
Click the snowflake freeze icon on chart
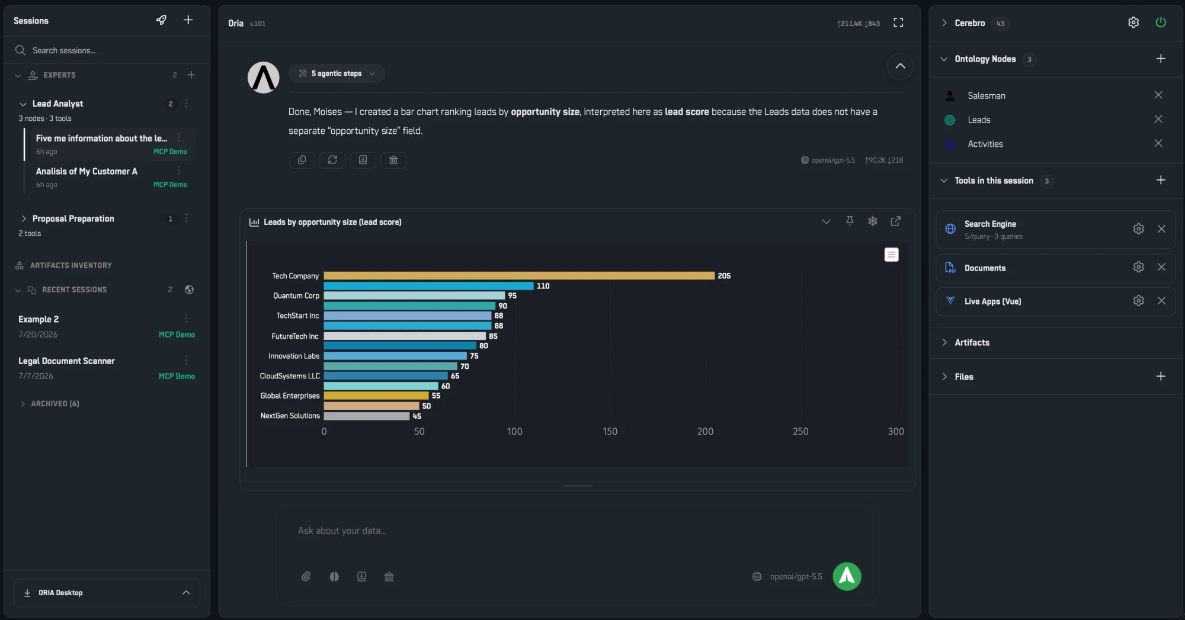(x=873, y=221)
